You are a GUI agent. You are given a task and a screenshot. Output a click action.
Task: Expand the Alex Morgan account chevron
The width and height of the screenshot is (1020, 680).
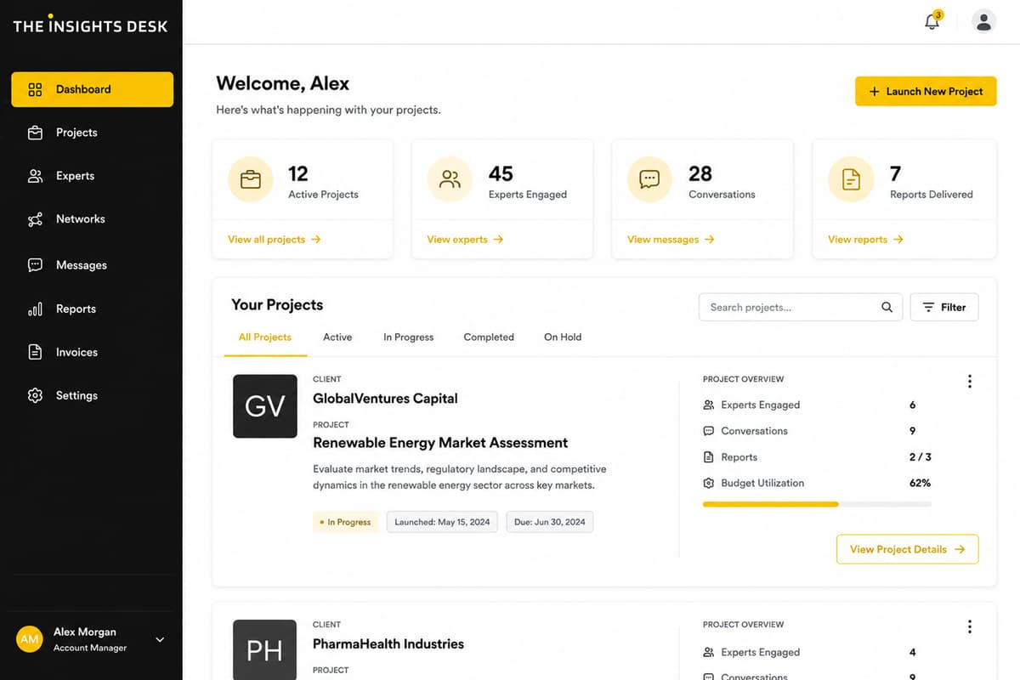[160, 640]
